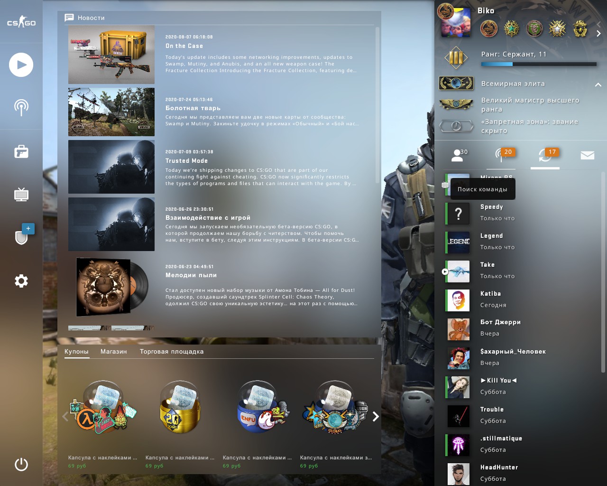607x486 pixels.
Task: Click the Wingman rank wings emblem
Action: tap(456, 104)
